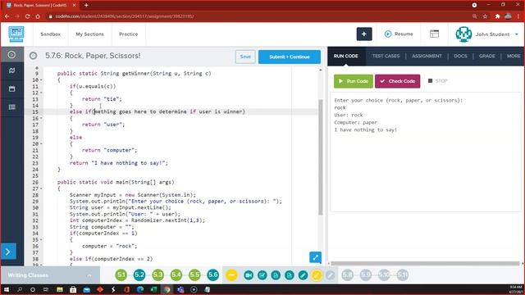Open the ASSIGNMENT tab

427,56
